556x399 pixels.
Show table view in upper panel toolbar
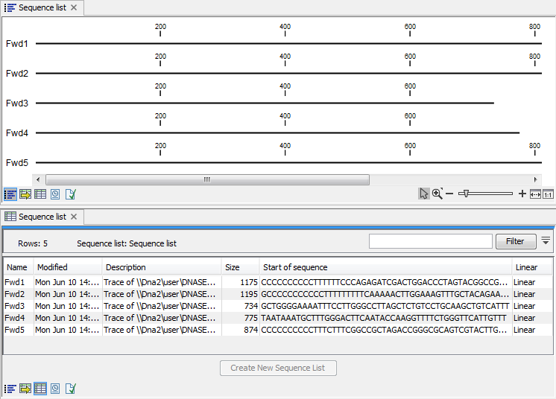point(40,194)
